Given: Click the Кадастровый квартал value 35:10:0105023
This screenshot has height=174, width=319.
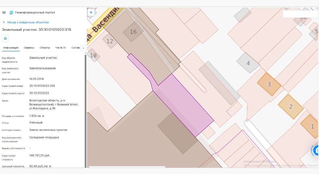Looking at the screenshot, I should click(x=39, y=93).
